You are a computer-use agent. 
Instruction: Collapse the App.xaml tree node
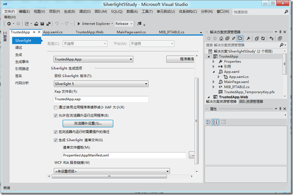pyautogui.click(x=213, y=72)
